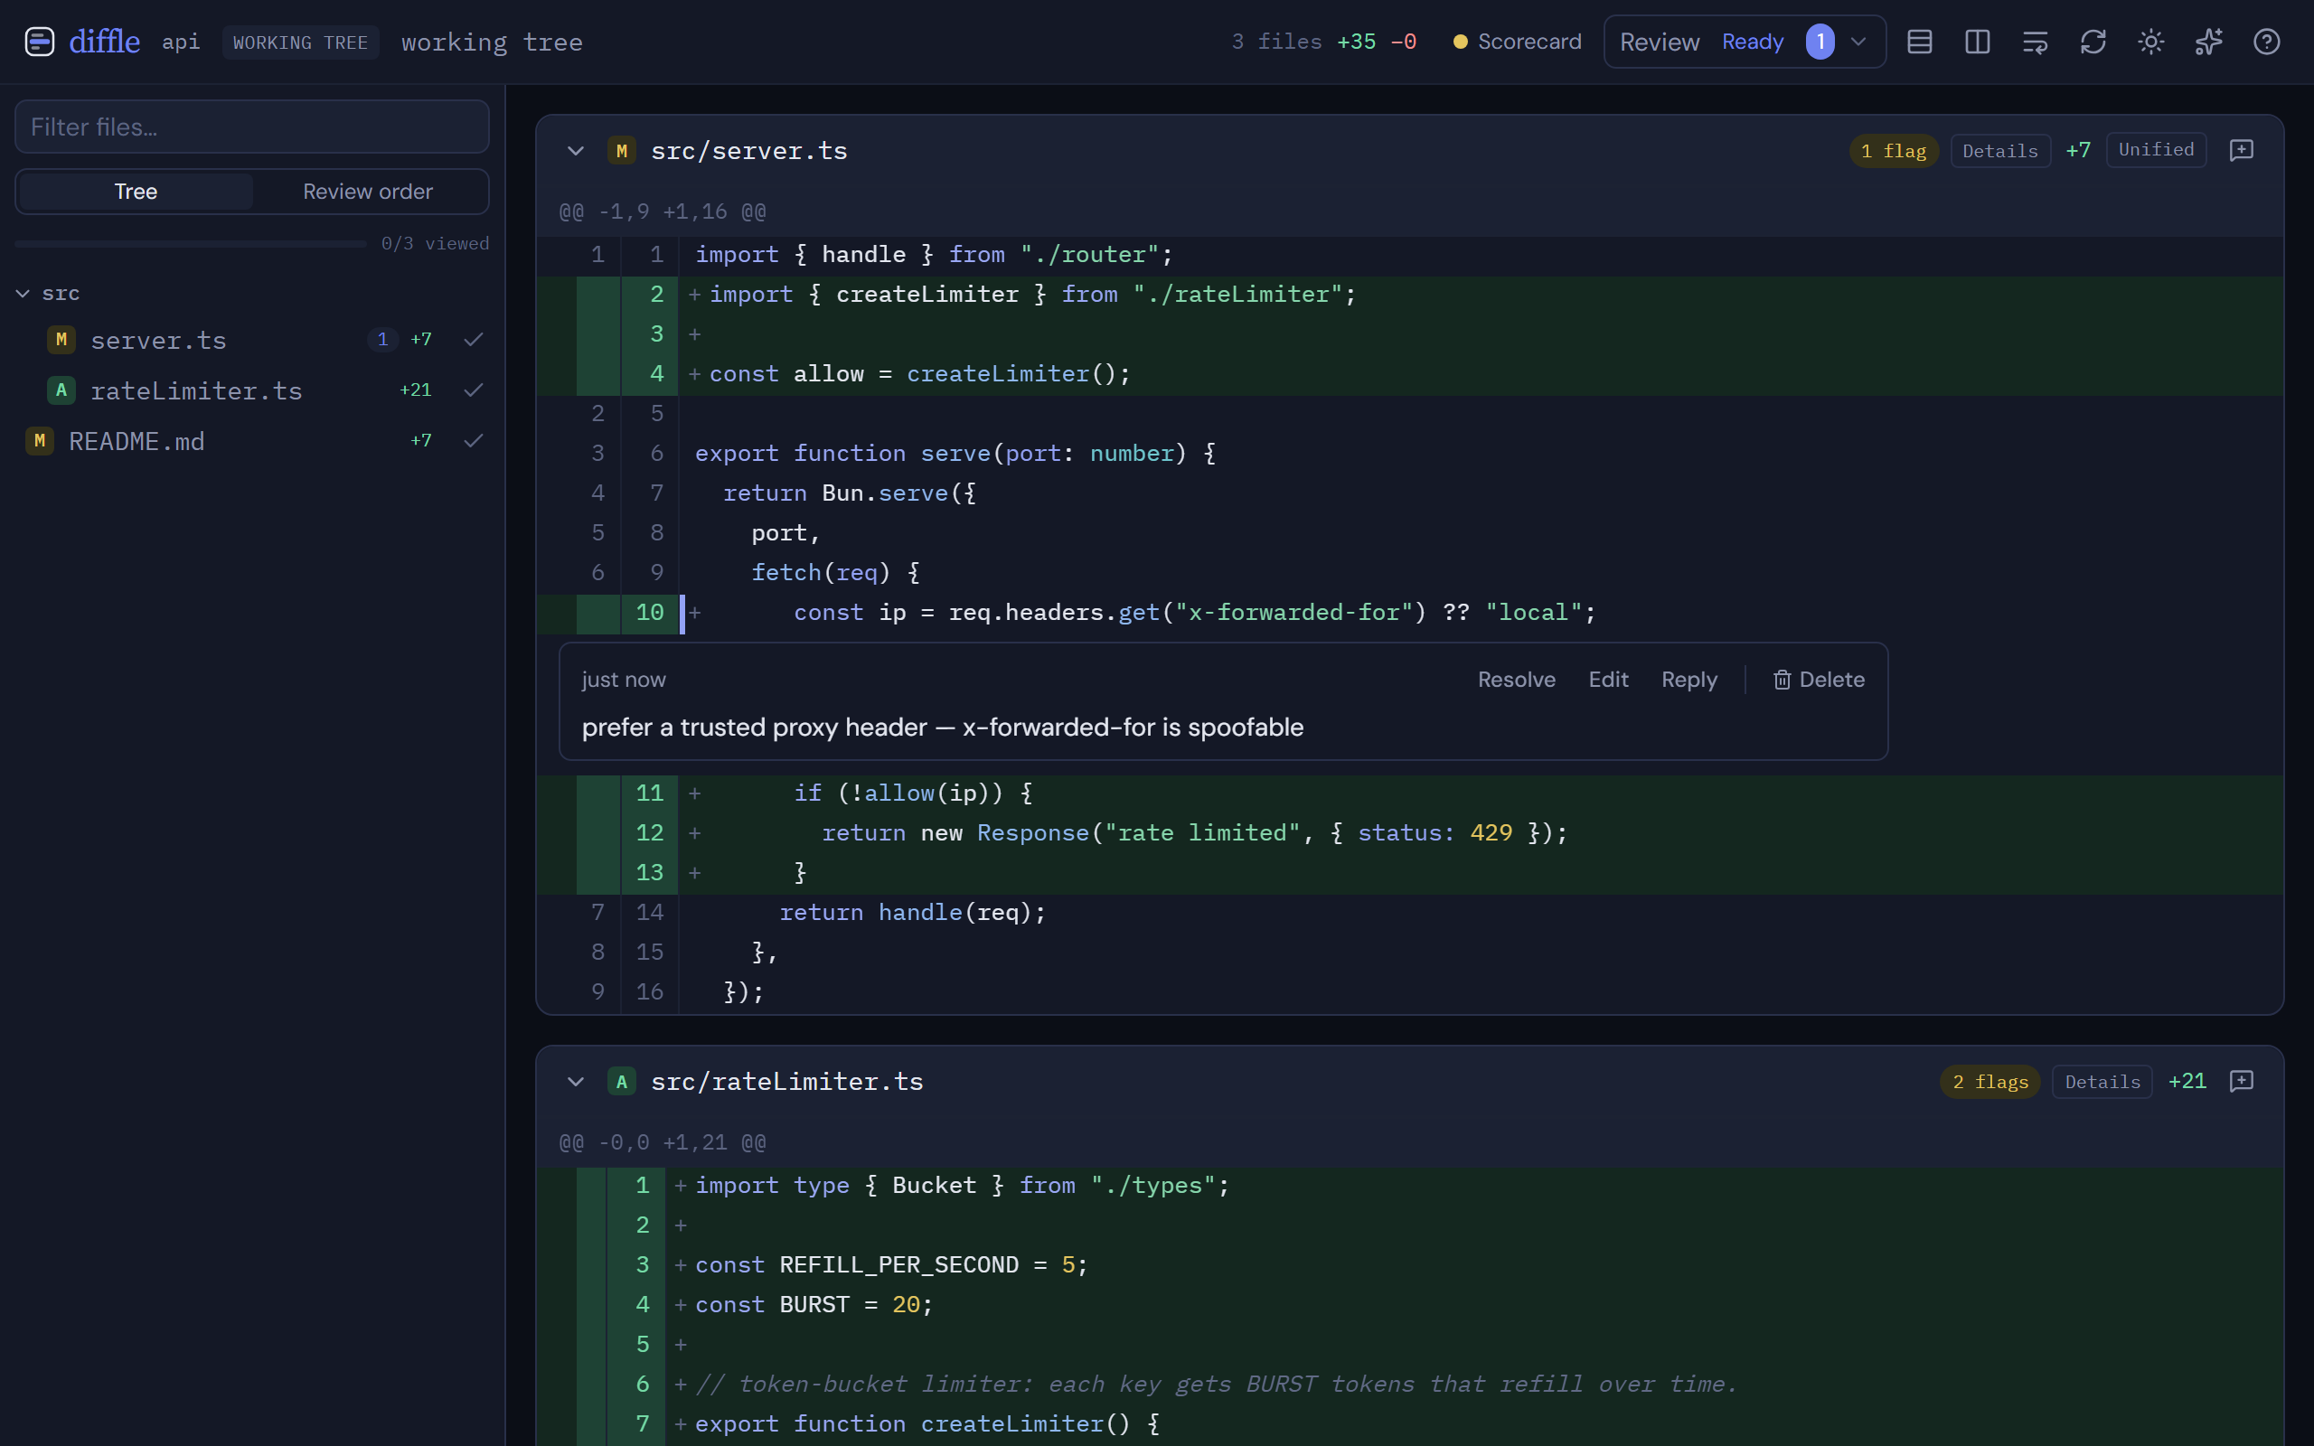Click the M badge next to server.ts in tree
This screenshot has width=2314, height=1446.
(x=61, y=340)
